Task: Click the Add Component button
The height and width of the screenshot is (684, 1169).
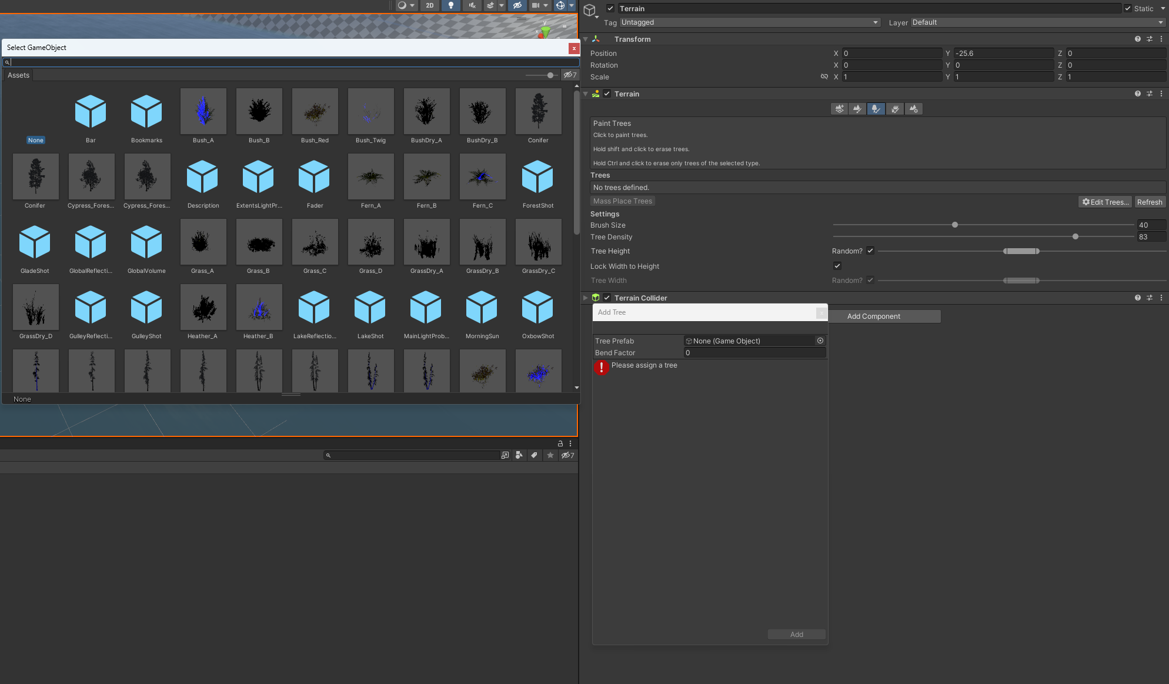Action: [x=873, y=316]
